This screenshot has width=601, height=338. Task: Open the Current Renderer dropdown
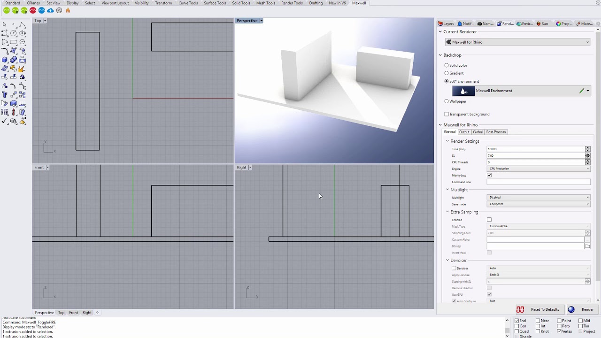click(517, 42)
